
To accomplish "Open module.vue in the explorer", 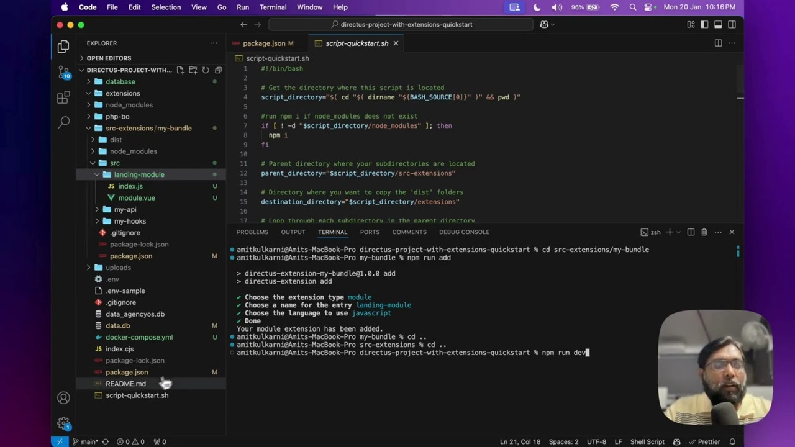I will coord(137,198).
